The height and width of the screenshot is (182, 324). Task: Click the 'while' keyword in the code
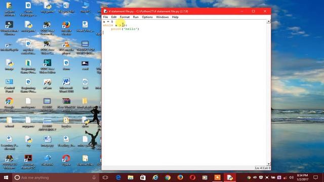click(x=108, y=25)
